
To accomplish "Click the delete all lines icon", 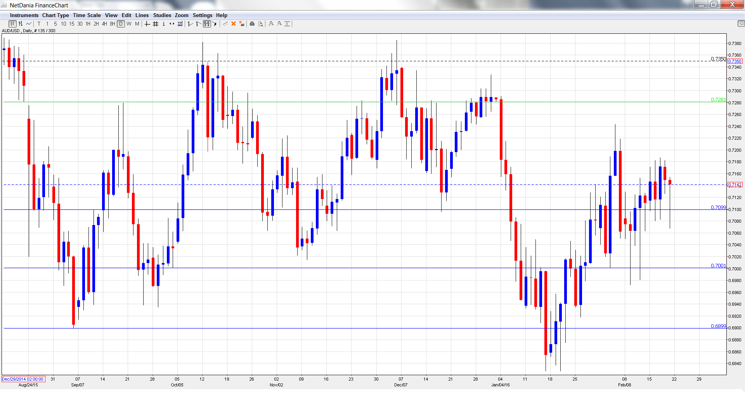I will (242, 24).
